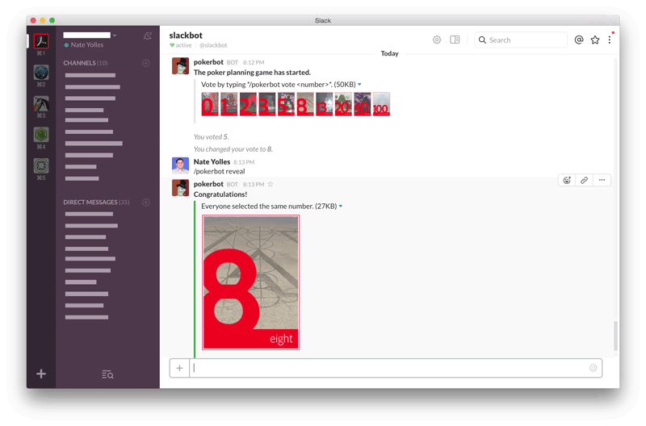Collapse the 50KB card image attachment
This screenshot has width=646, height=426.
359,85
